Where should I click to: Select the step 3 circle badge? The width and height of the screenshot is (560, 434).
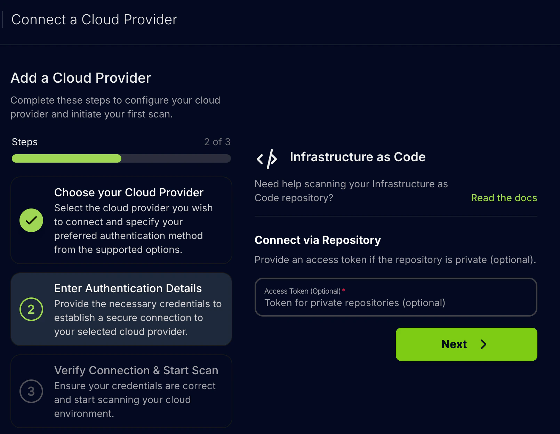click(31, 391)
